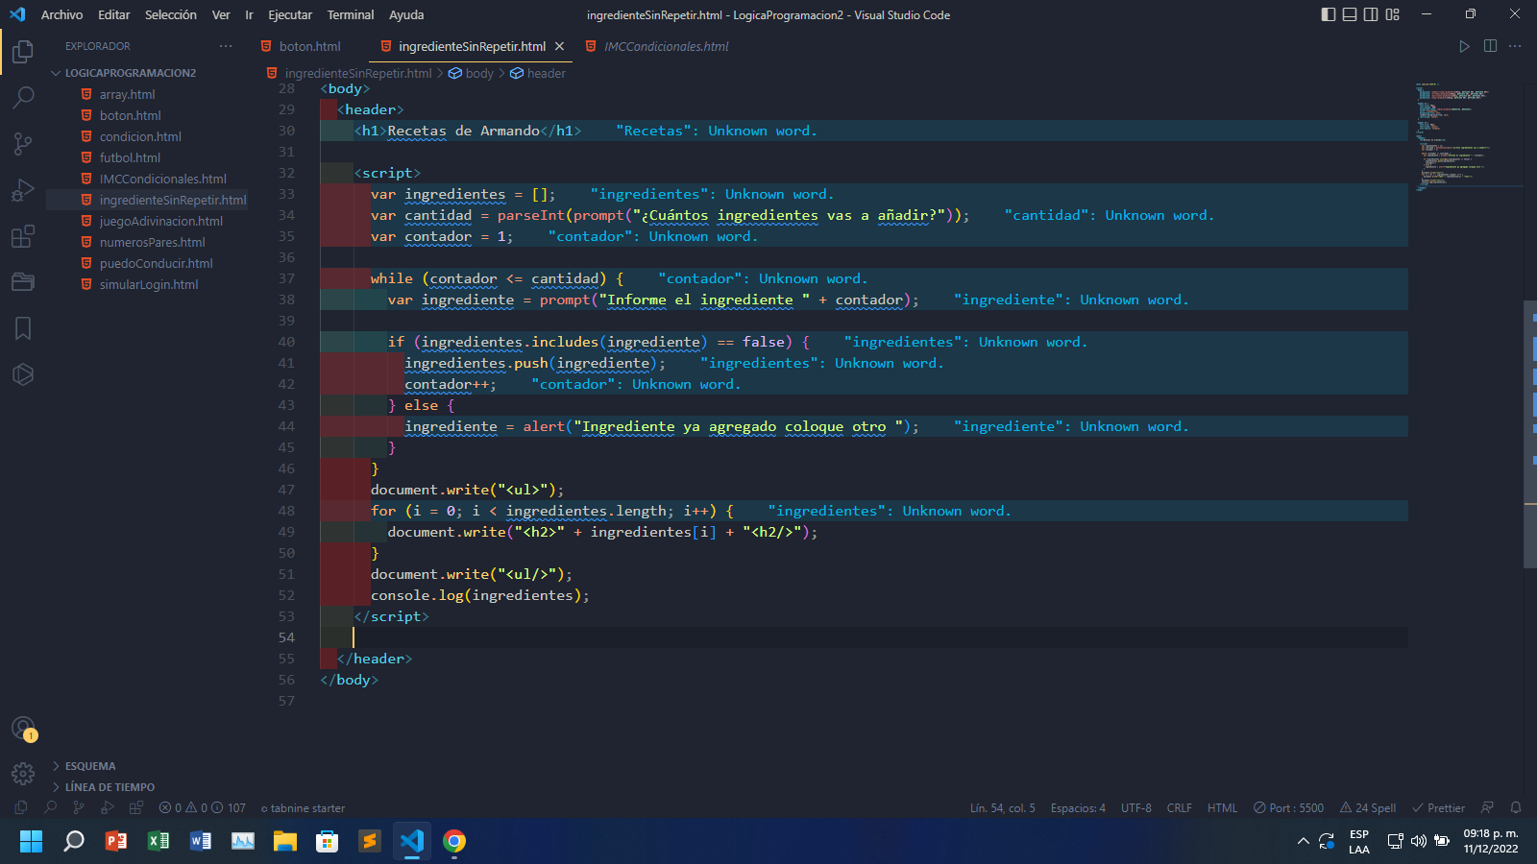Image resolution: width=1537 pixels, height=864 pixels.
Task: Click the Prettier status item
Action: [x=1438, y=807]
